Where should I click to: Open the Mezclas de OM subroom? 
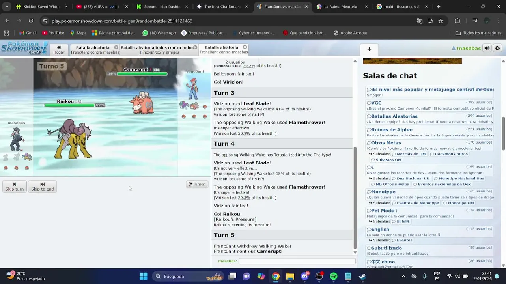(408, 154)
